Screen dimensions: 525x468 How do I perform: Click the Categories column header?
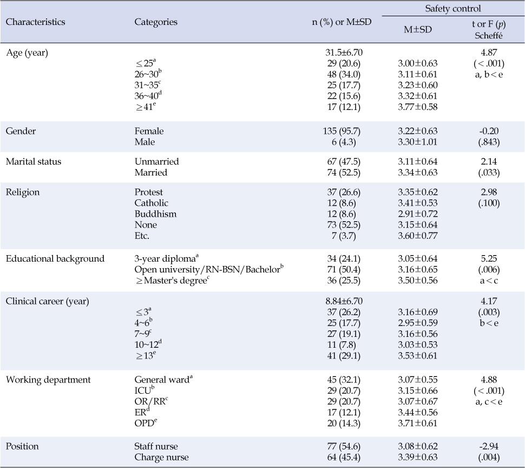point(156,22)
